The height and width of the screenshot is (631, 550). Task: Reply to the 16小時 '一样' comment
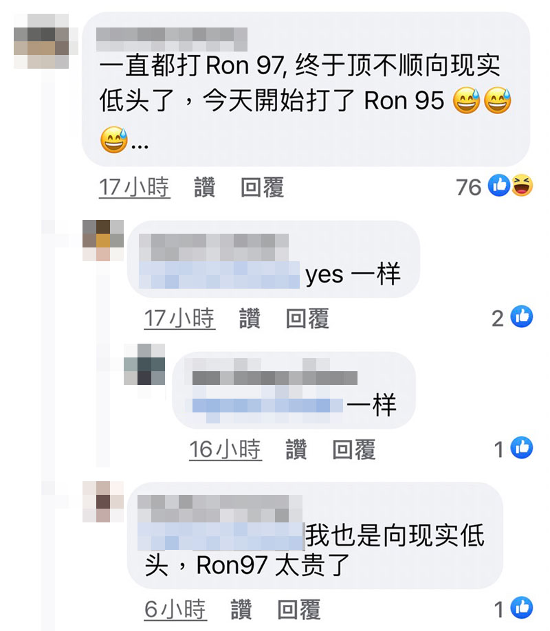354,449
